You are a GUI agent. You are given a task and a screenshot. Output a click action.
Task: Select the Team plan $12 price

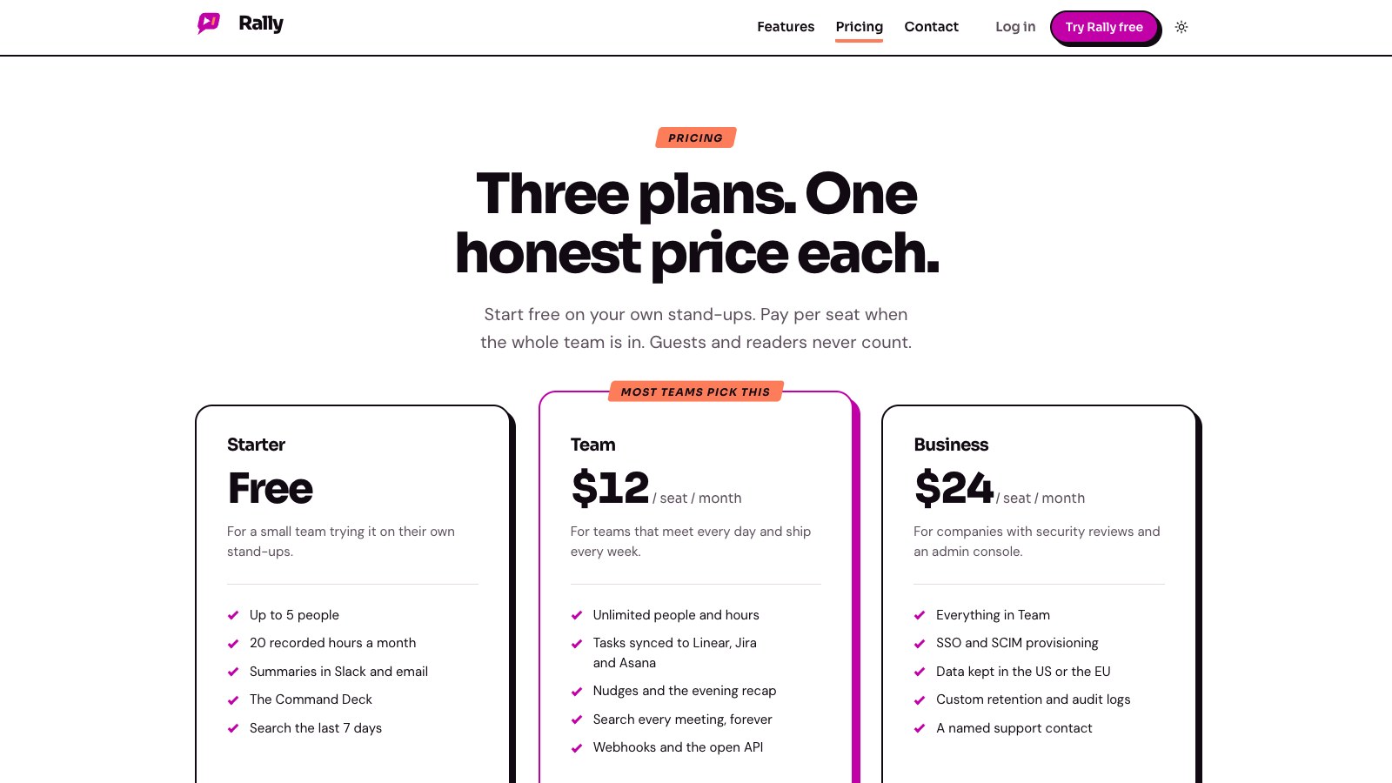click(610, 487)
